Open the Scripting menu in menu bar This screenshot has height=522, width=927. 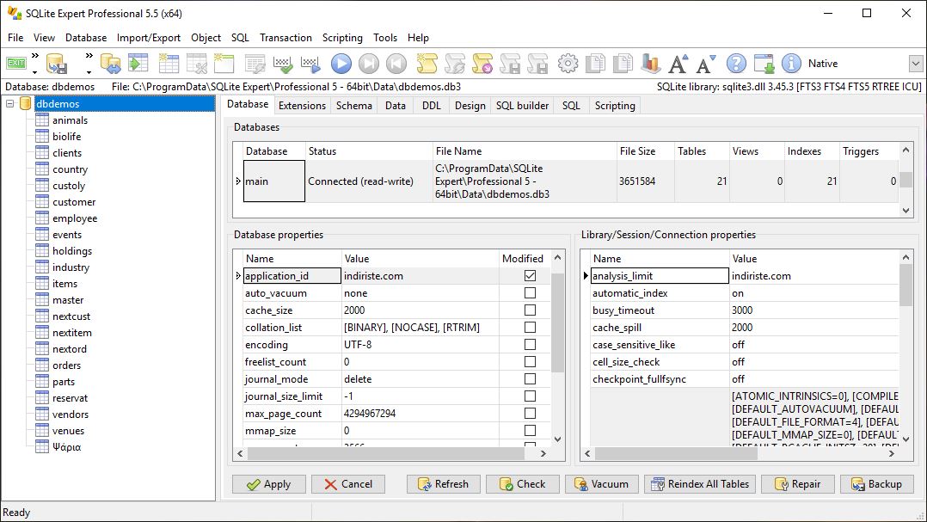tap(342, 37)
